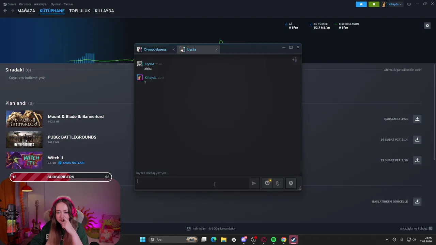Download PUBG: BATTLEGROUNDS update now
Viewport: 436px width, 245px height.
pos(417,140)
